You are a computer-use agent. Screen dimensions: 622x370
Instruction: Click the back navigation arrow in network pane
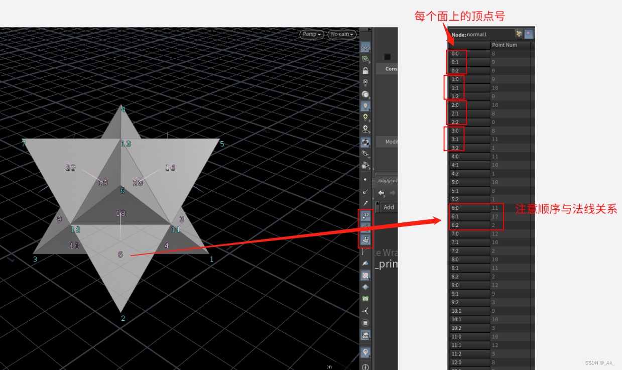coord(382,193)
